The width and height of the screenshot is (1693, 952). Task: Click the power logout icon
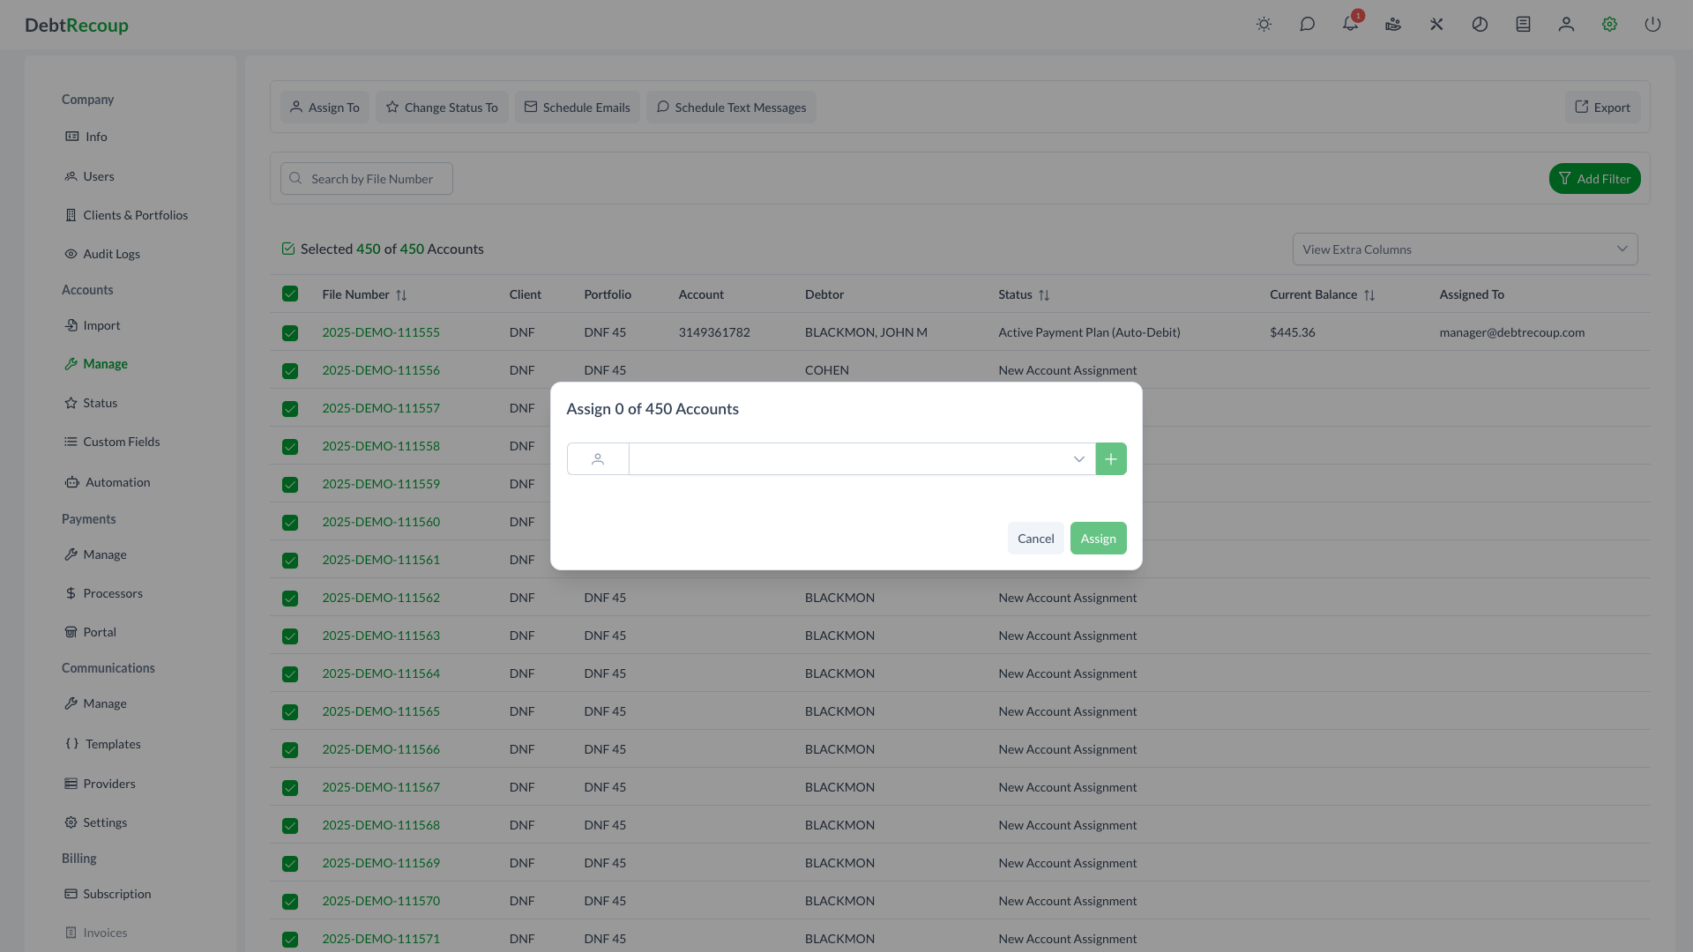tap(1652, 25)
